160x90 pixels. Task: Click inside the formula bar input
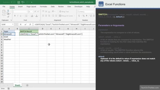[64, 24]
